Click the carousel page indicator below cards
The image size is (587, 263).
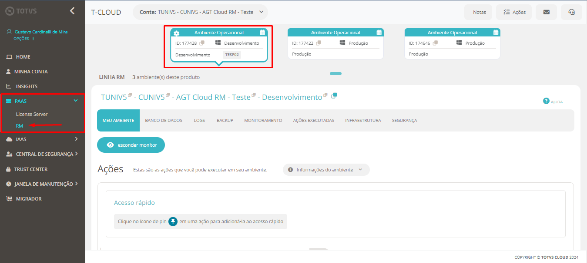point(335,73)
